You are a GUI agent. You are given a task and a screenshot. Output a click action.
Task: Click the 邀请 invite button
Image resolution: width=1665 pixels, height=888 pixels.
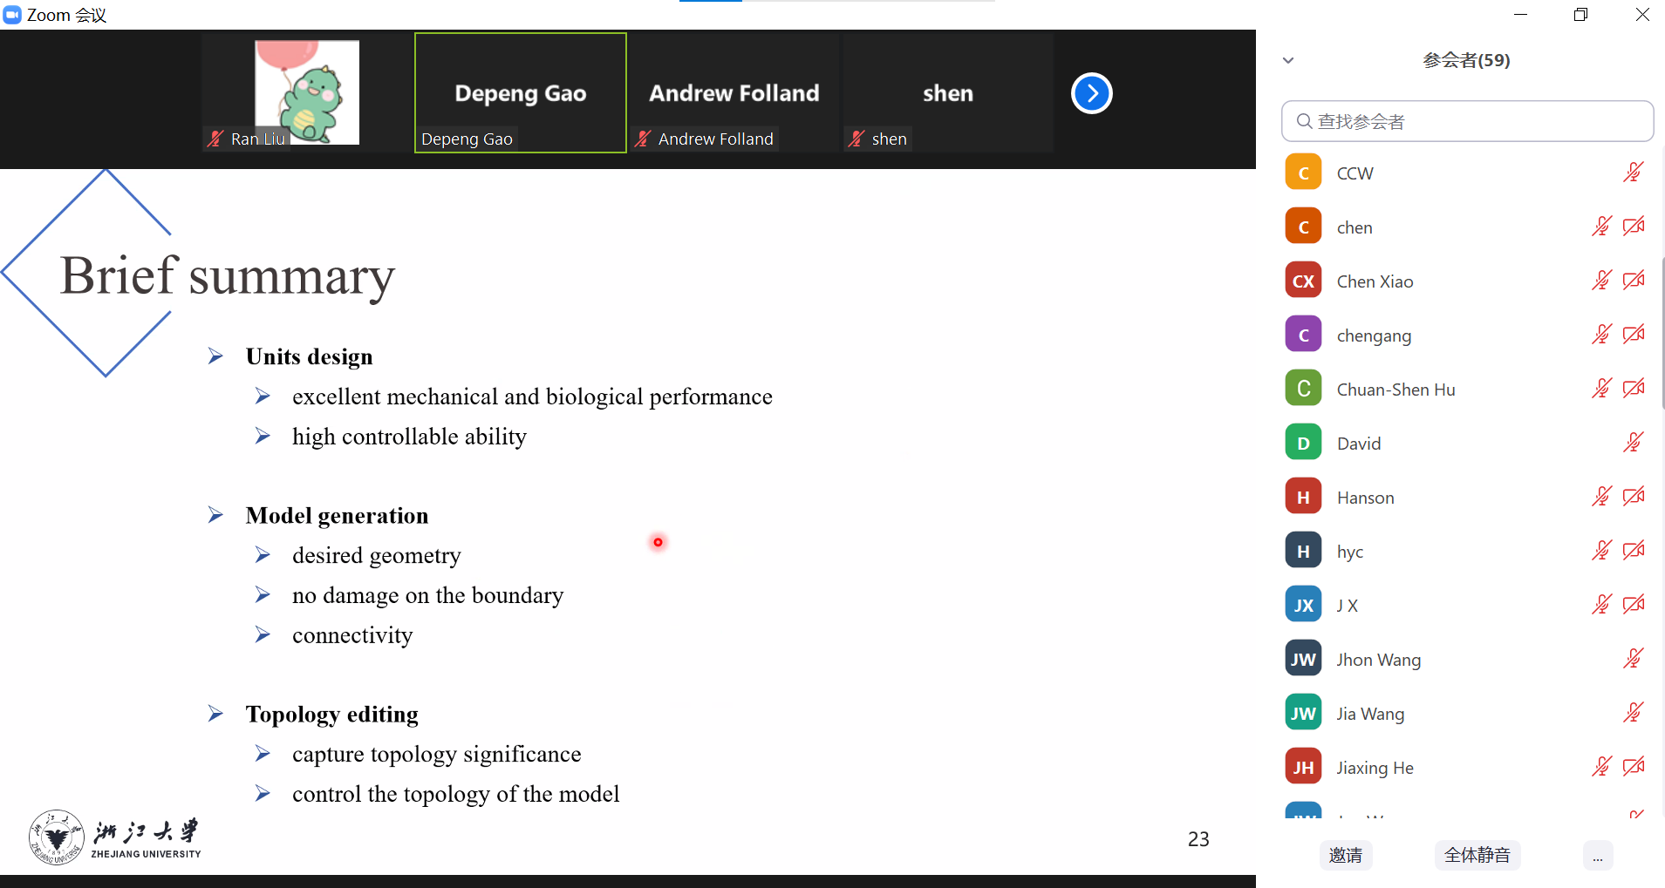[1346, 856]
